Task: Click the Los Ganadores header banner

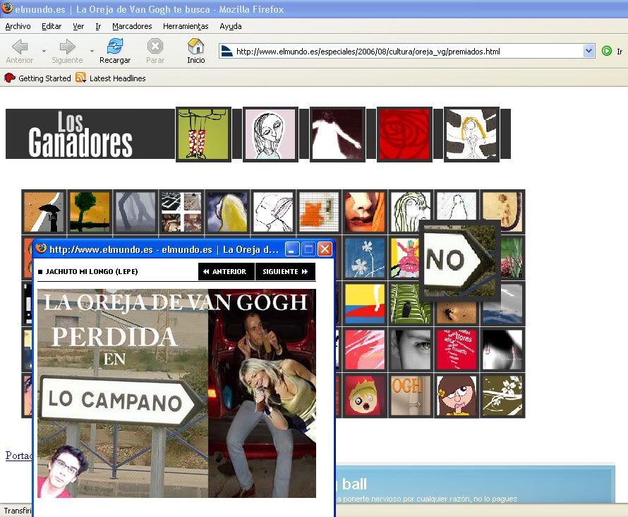Action: point(90,134)
